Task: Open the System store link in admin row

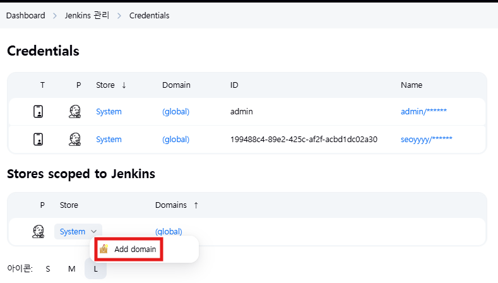Action: (109, 112)
